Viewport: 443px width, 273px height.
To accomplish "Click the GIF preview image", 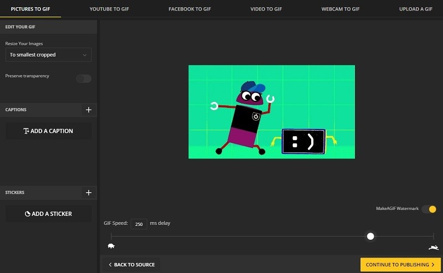I will coord(271,112).
